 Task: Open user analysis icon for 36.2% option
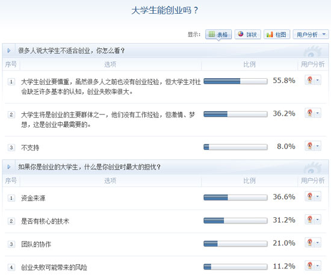point(313,113)
